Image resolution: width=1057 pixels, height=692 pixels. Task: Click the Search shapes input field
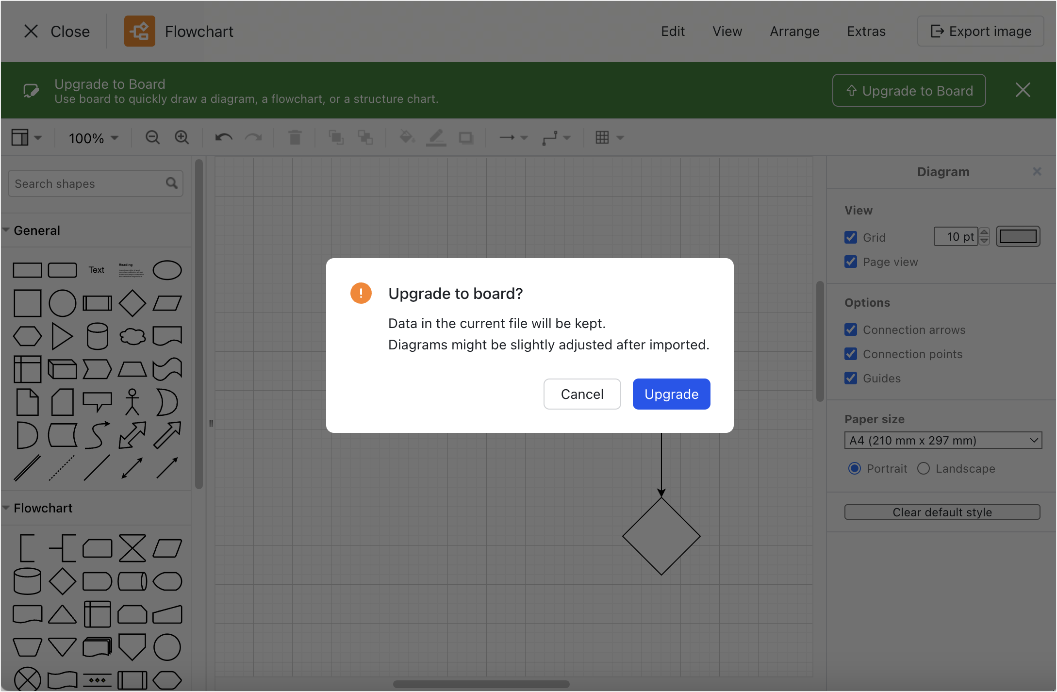(x=95, y=183)
